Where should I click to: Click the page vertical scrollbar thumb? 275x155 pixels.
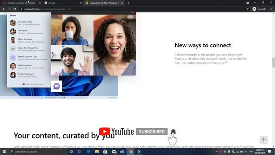(273, 62)
